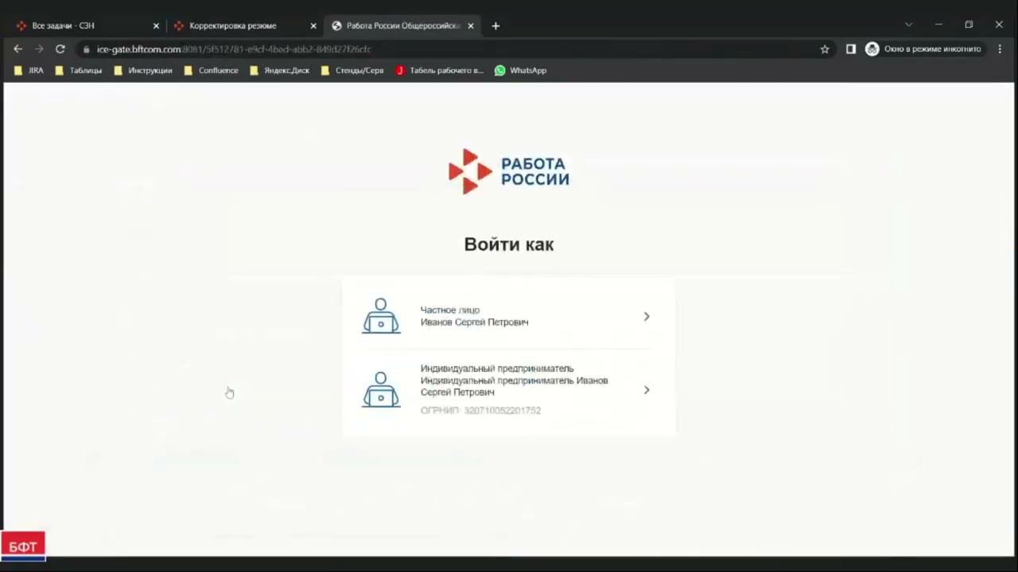Switch to Корректировка резюме tab

point(245,26)
